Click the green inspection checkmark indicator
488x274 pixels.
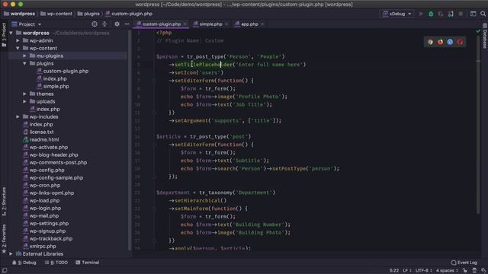[x=478, y=31]
